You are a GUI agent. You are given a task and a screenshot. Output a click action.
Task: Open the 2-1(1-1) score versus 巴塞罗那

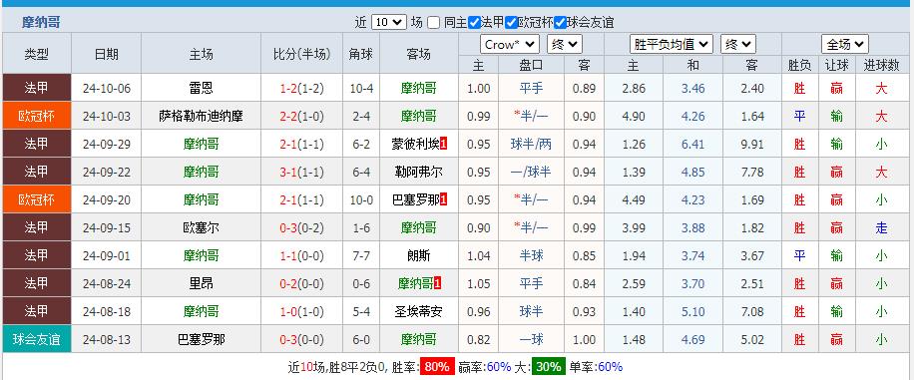pyautogui.click(x=301, y=199)
